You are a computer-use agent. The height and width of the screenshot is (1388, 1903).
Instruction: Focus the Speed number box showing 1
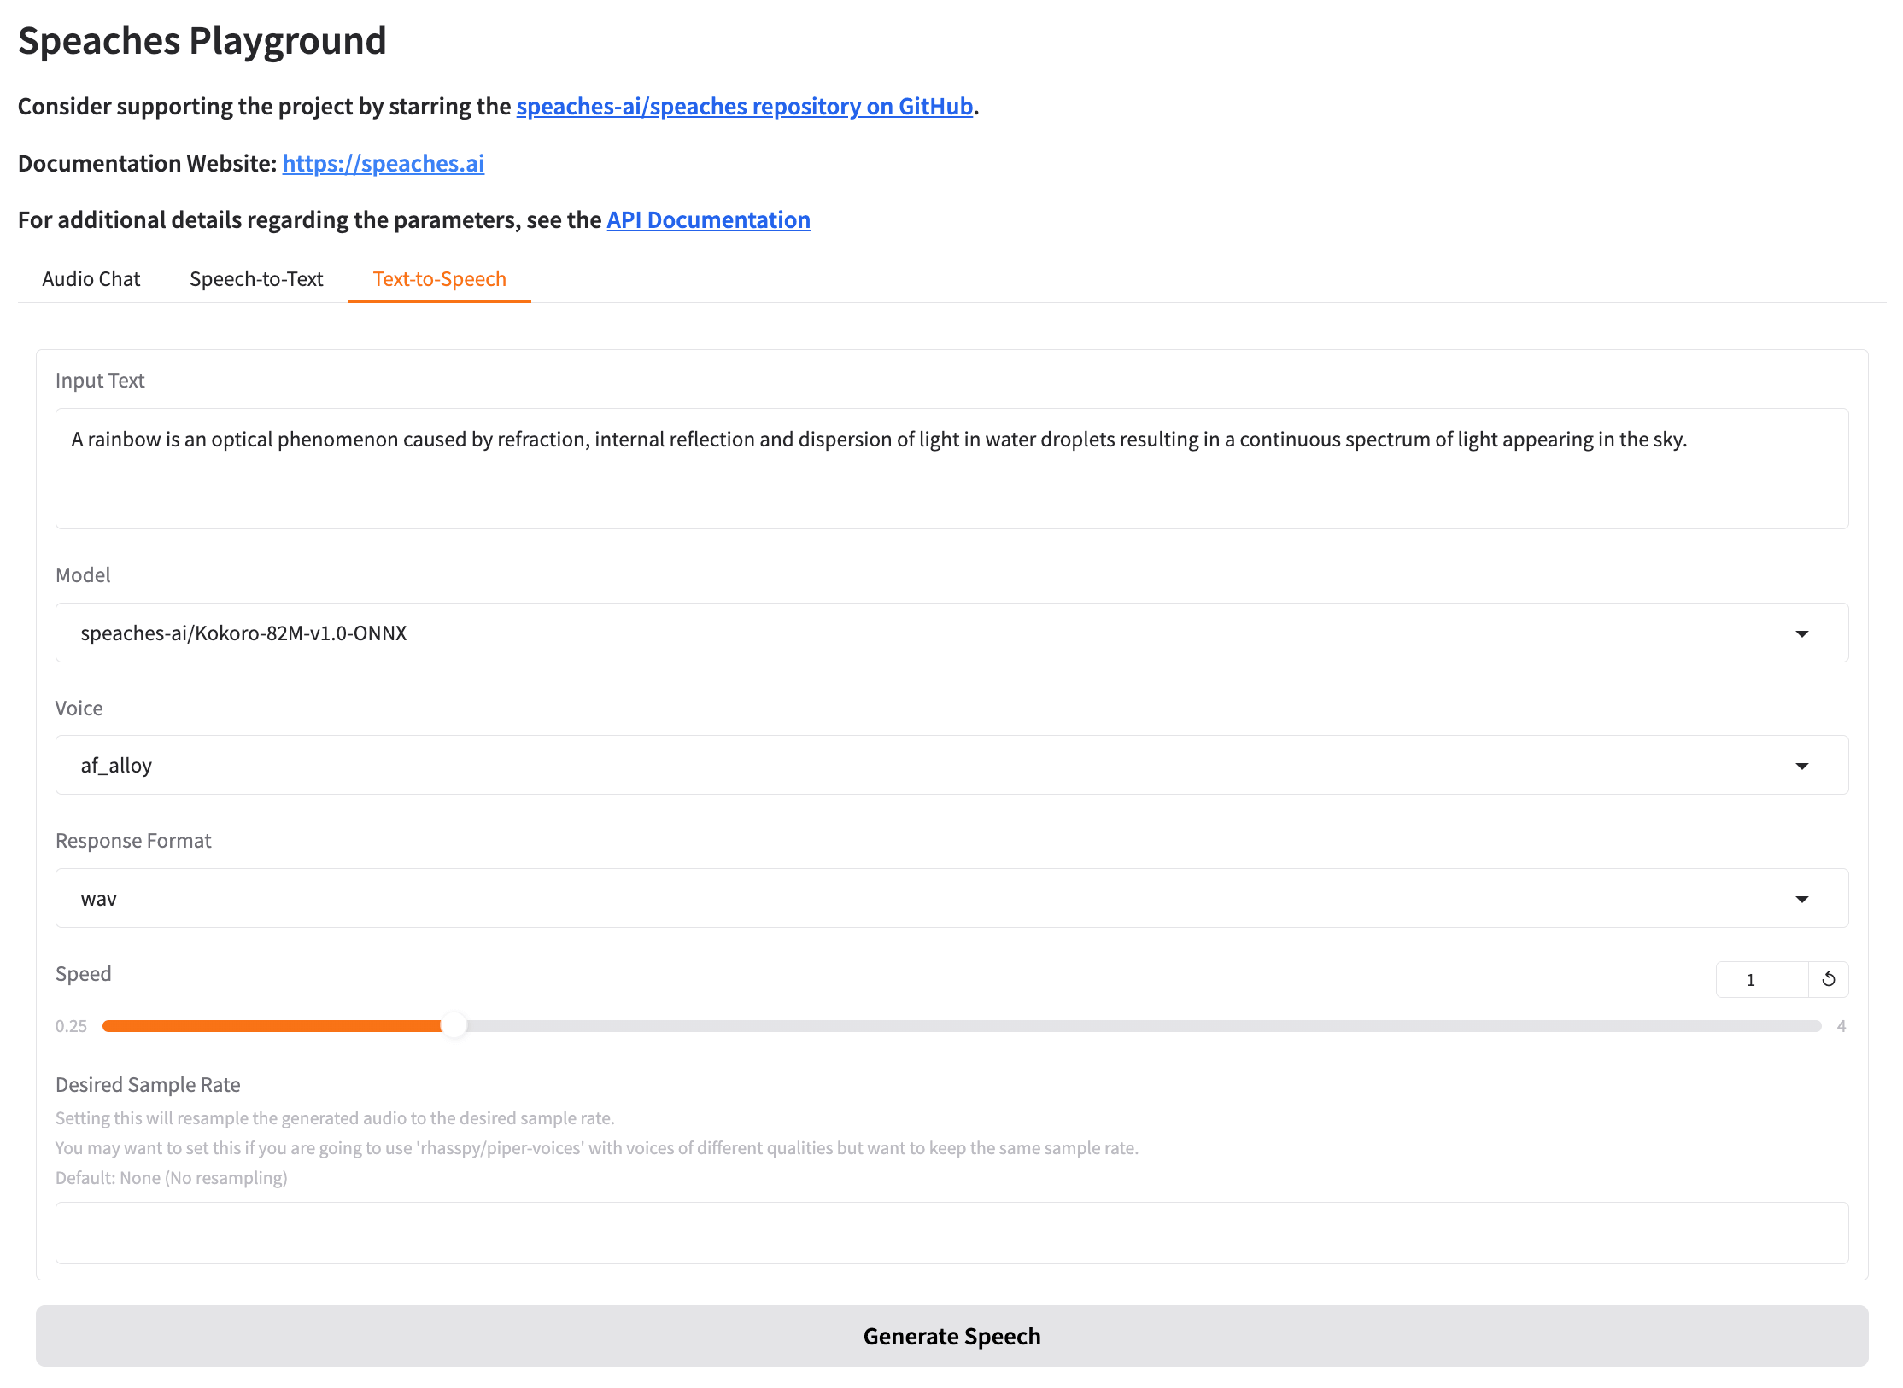1761,979
